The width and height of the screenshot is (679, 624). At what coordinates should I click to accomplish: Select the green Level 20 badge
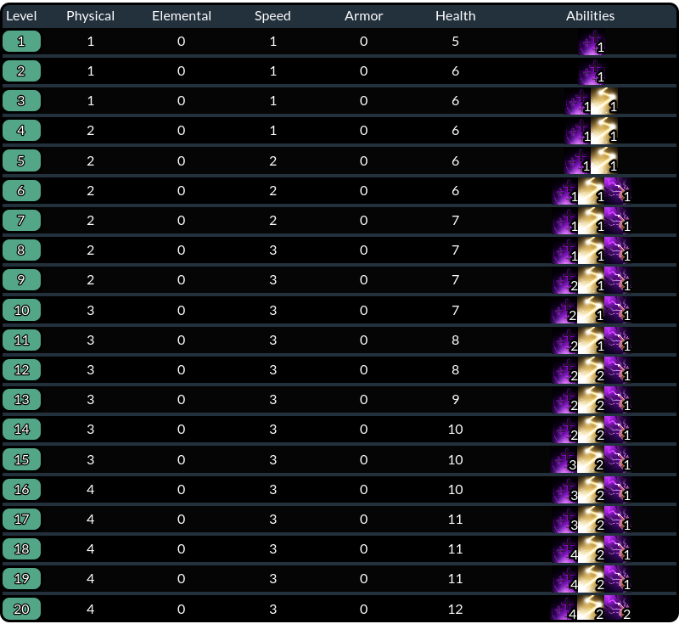tap(22, 609)
